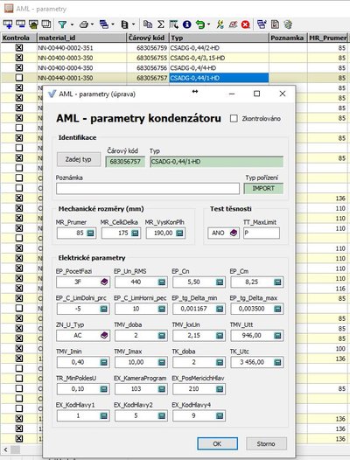Click the sigma sum toolbar icon
This screenshot has width=350, height=460.
click(161, 24)
